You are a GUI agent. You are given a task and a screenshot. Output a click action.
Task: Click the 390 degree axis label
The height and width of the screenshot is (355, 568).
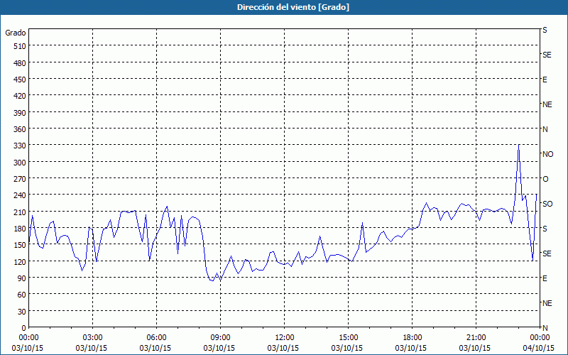(x=20, y=113)
